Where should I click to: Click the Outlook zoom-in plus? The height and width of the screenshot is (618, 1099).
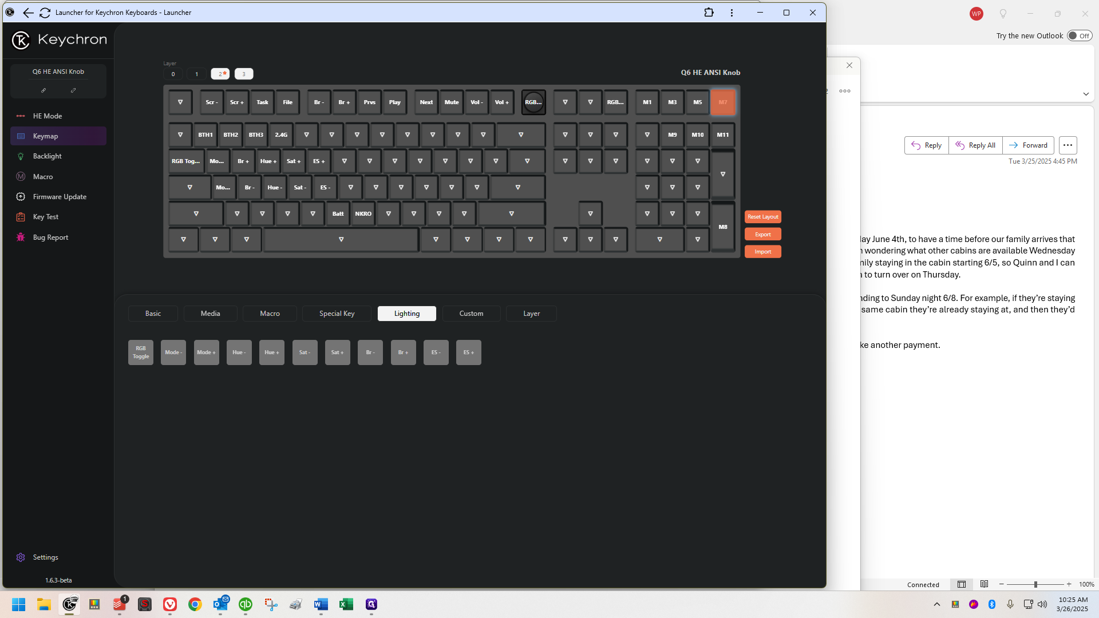point(1069,584)
